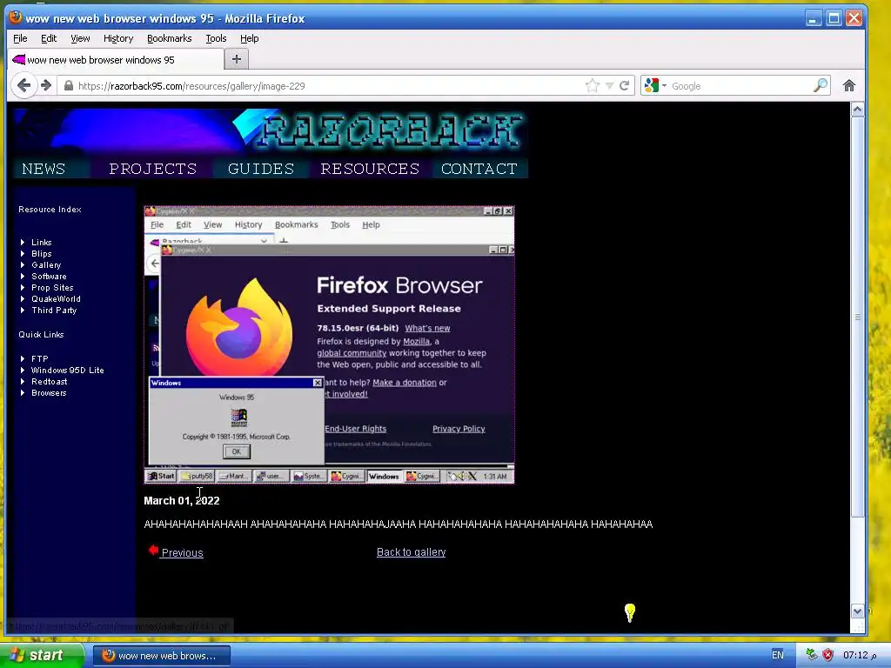Open the Redtoast quick link

[50, 381]
